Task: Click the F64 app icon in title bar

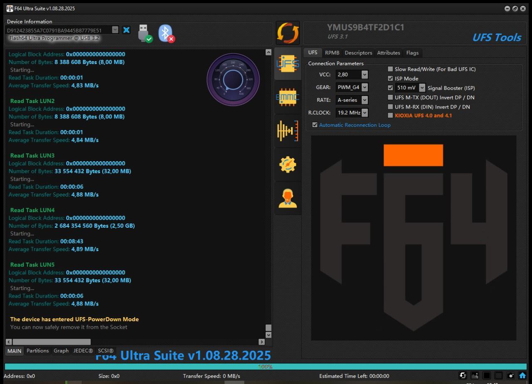Action: pyautogui.click(x=10, y=8)
